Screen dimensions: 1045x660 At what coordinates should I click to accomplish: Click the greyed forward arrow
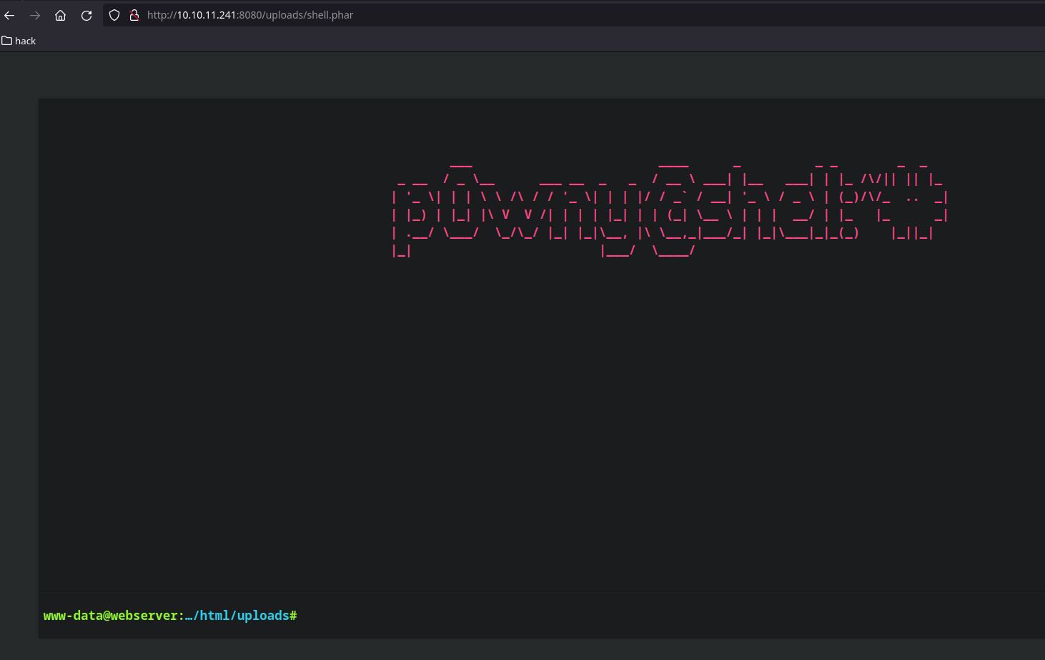click(35, 15)
